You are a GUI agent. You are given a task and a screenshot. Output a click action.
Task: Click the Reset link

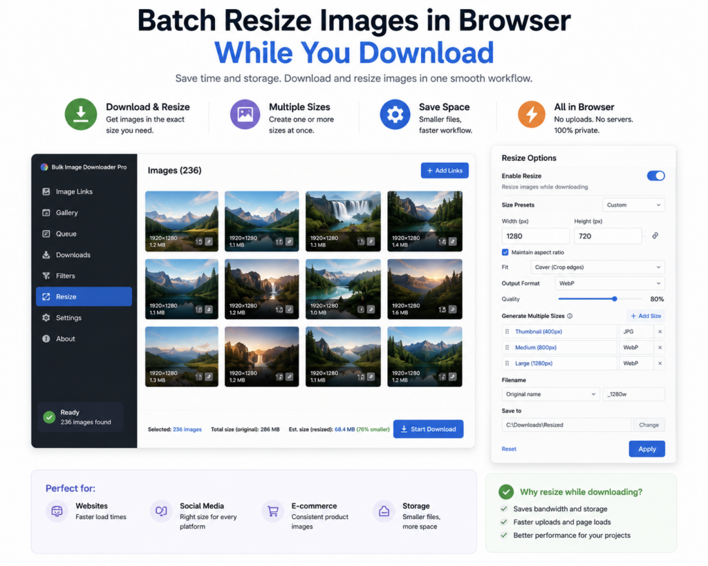click(x=509, y=449)
